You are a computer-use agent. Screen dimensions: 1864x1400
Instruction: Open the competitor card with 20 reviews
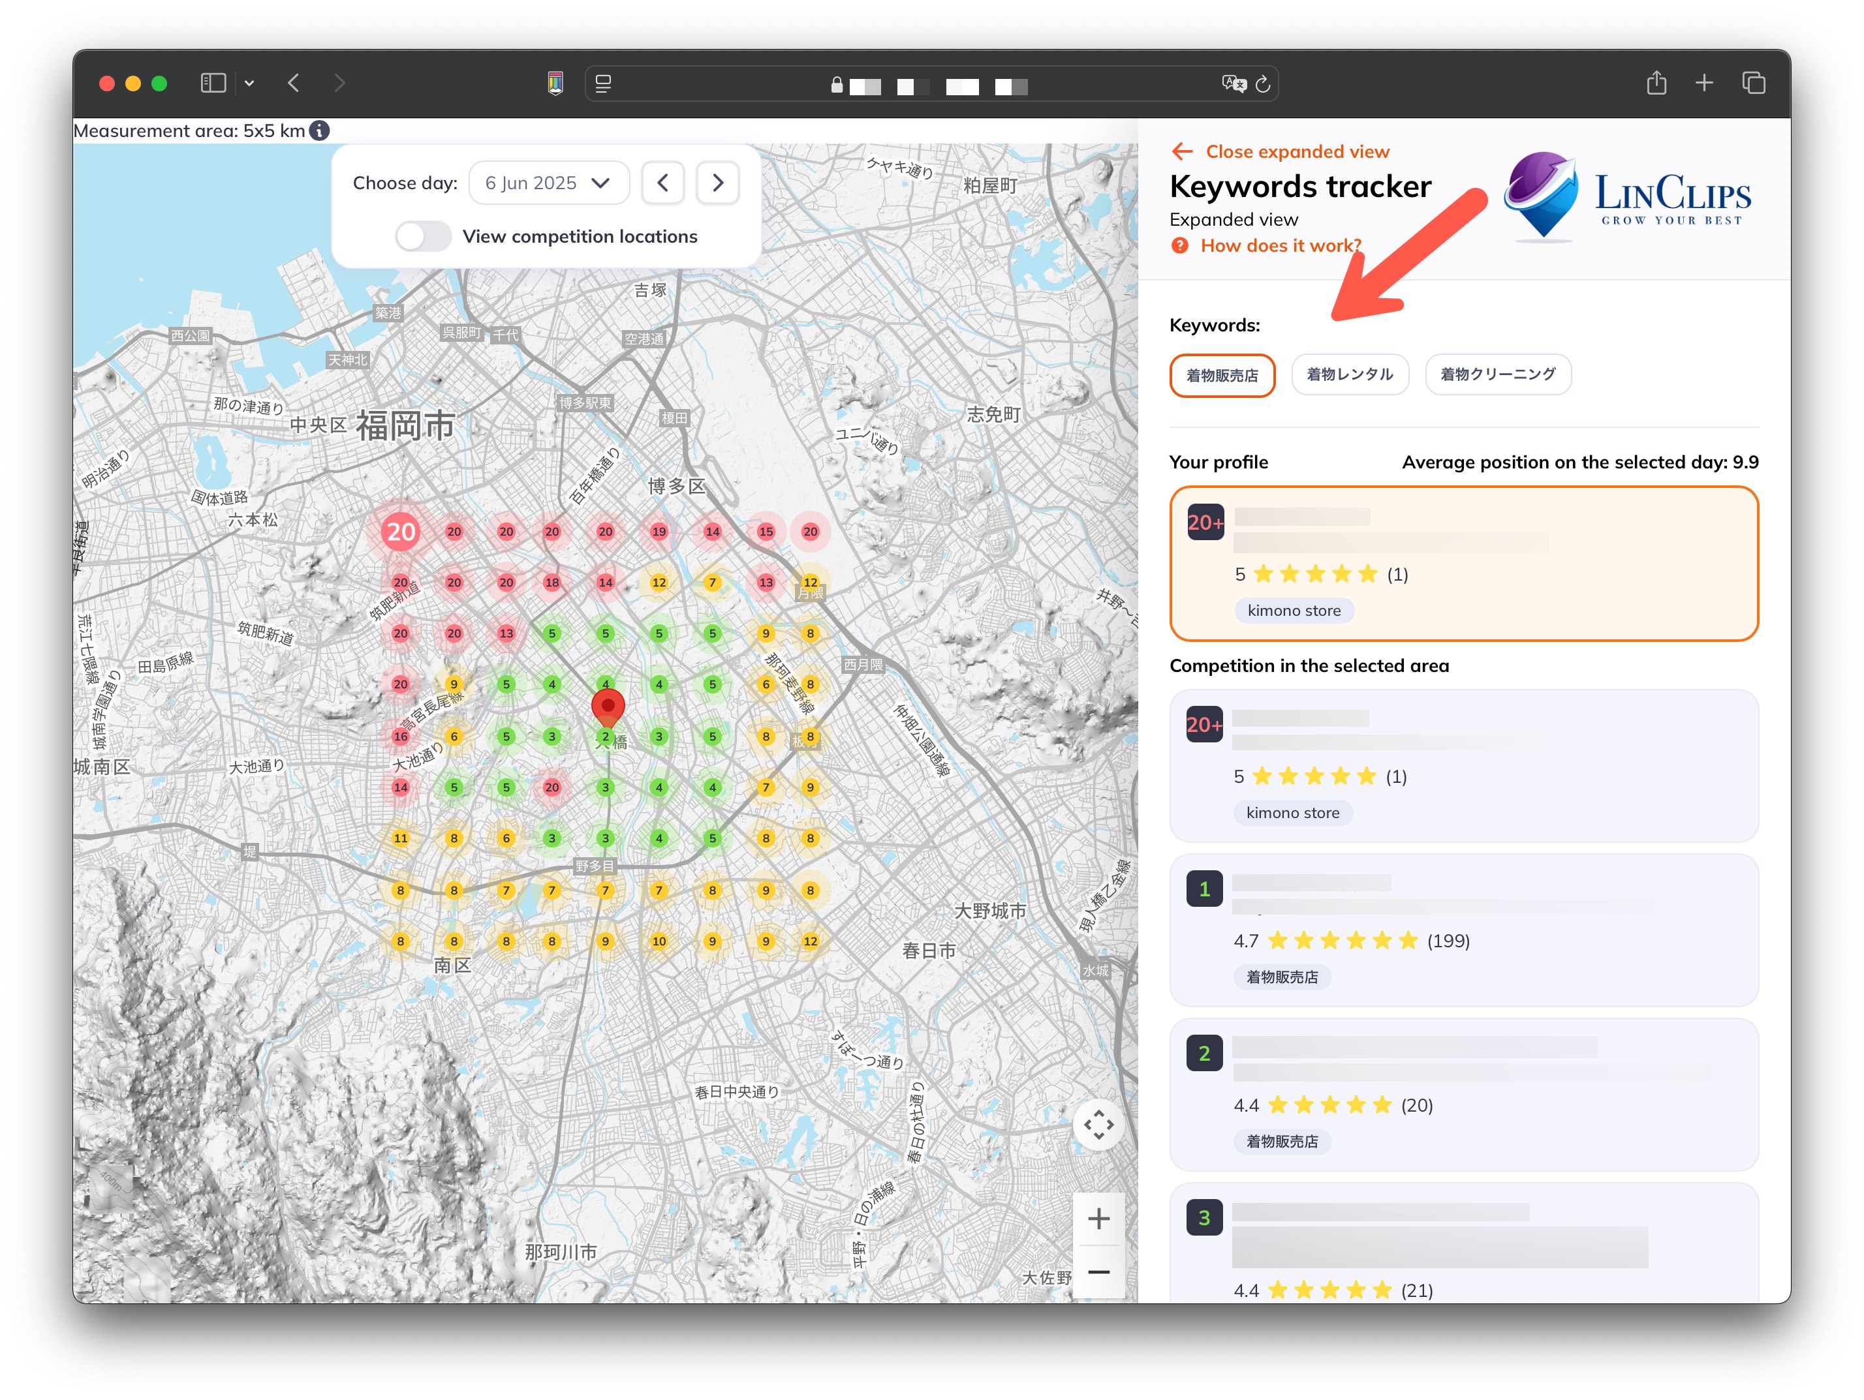click(1464, 1094)
